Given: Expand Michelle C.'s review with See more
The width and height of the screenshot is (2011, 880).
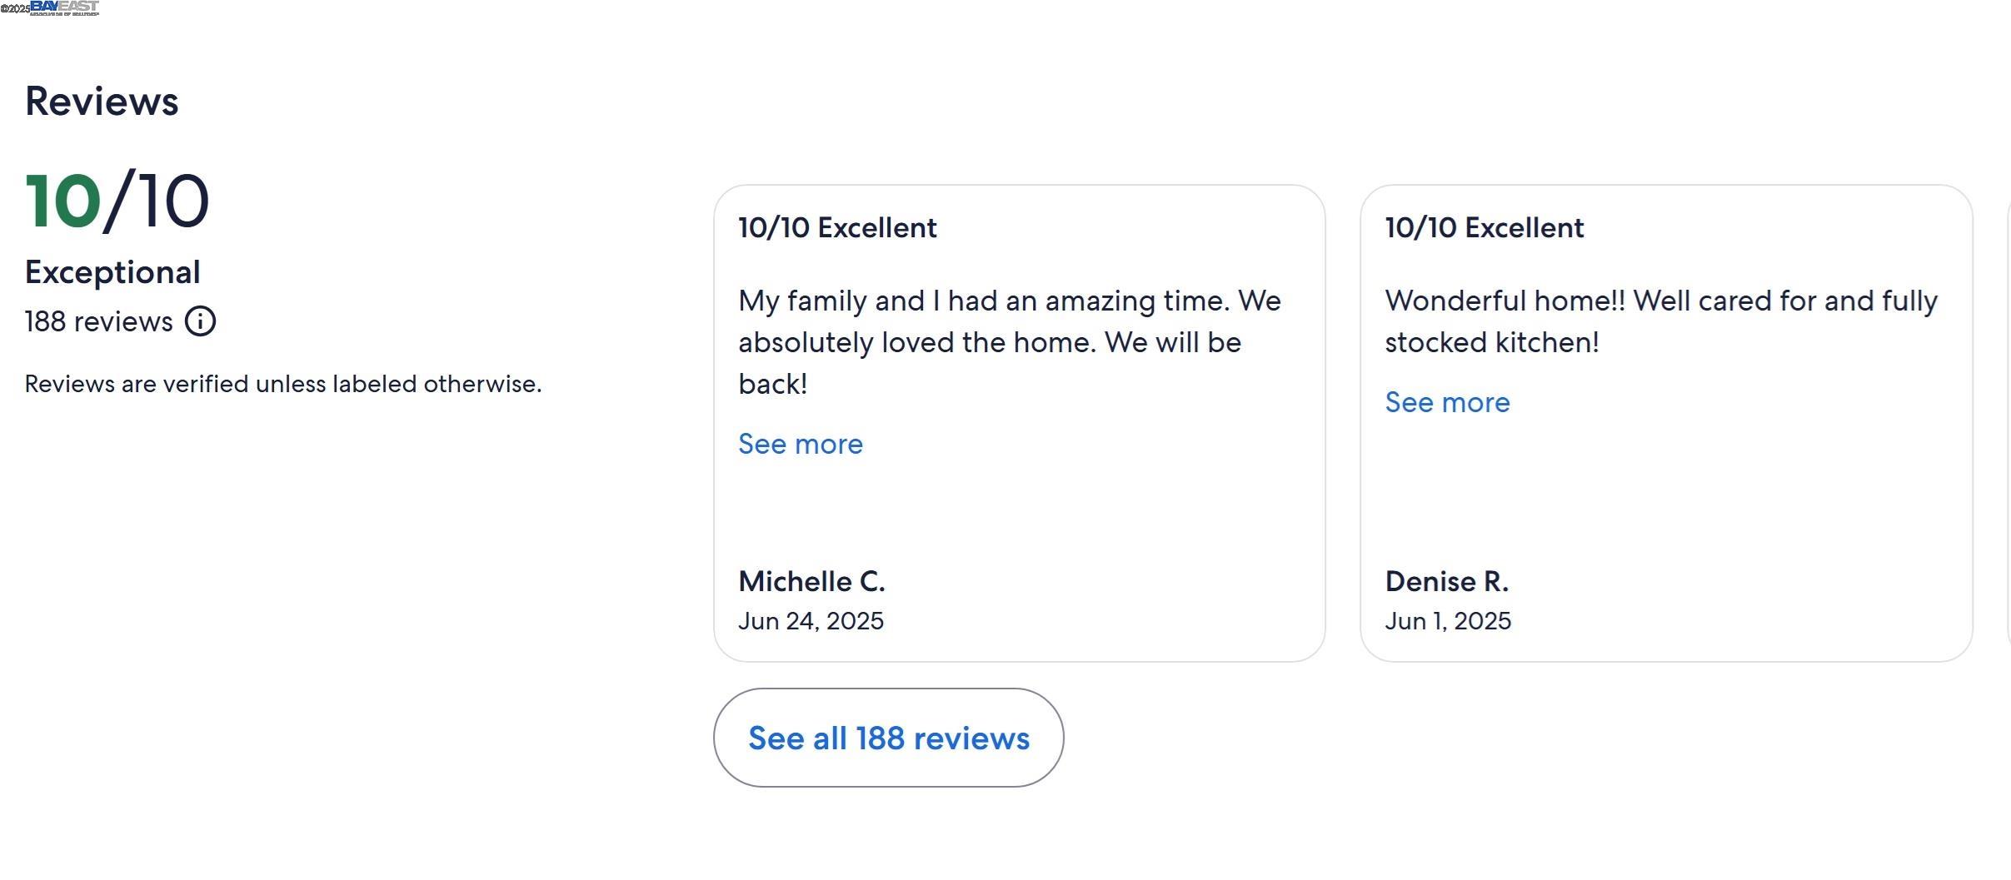Looking at the screenshot, I should (800, 444).
